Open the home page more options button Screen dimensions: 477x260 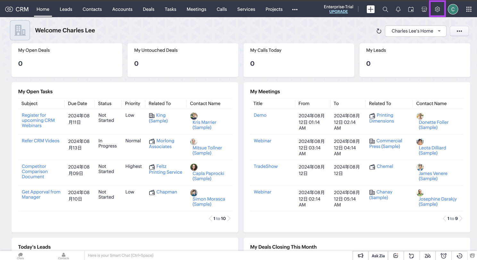click(x=459, y=31)
